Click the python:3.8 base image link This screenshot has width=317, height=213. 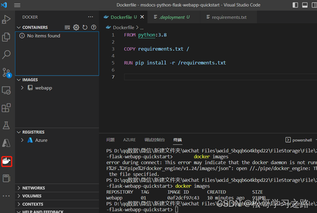[x=152, y=35]
